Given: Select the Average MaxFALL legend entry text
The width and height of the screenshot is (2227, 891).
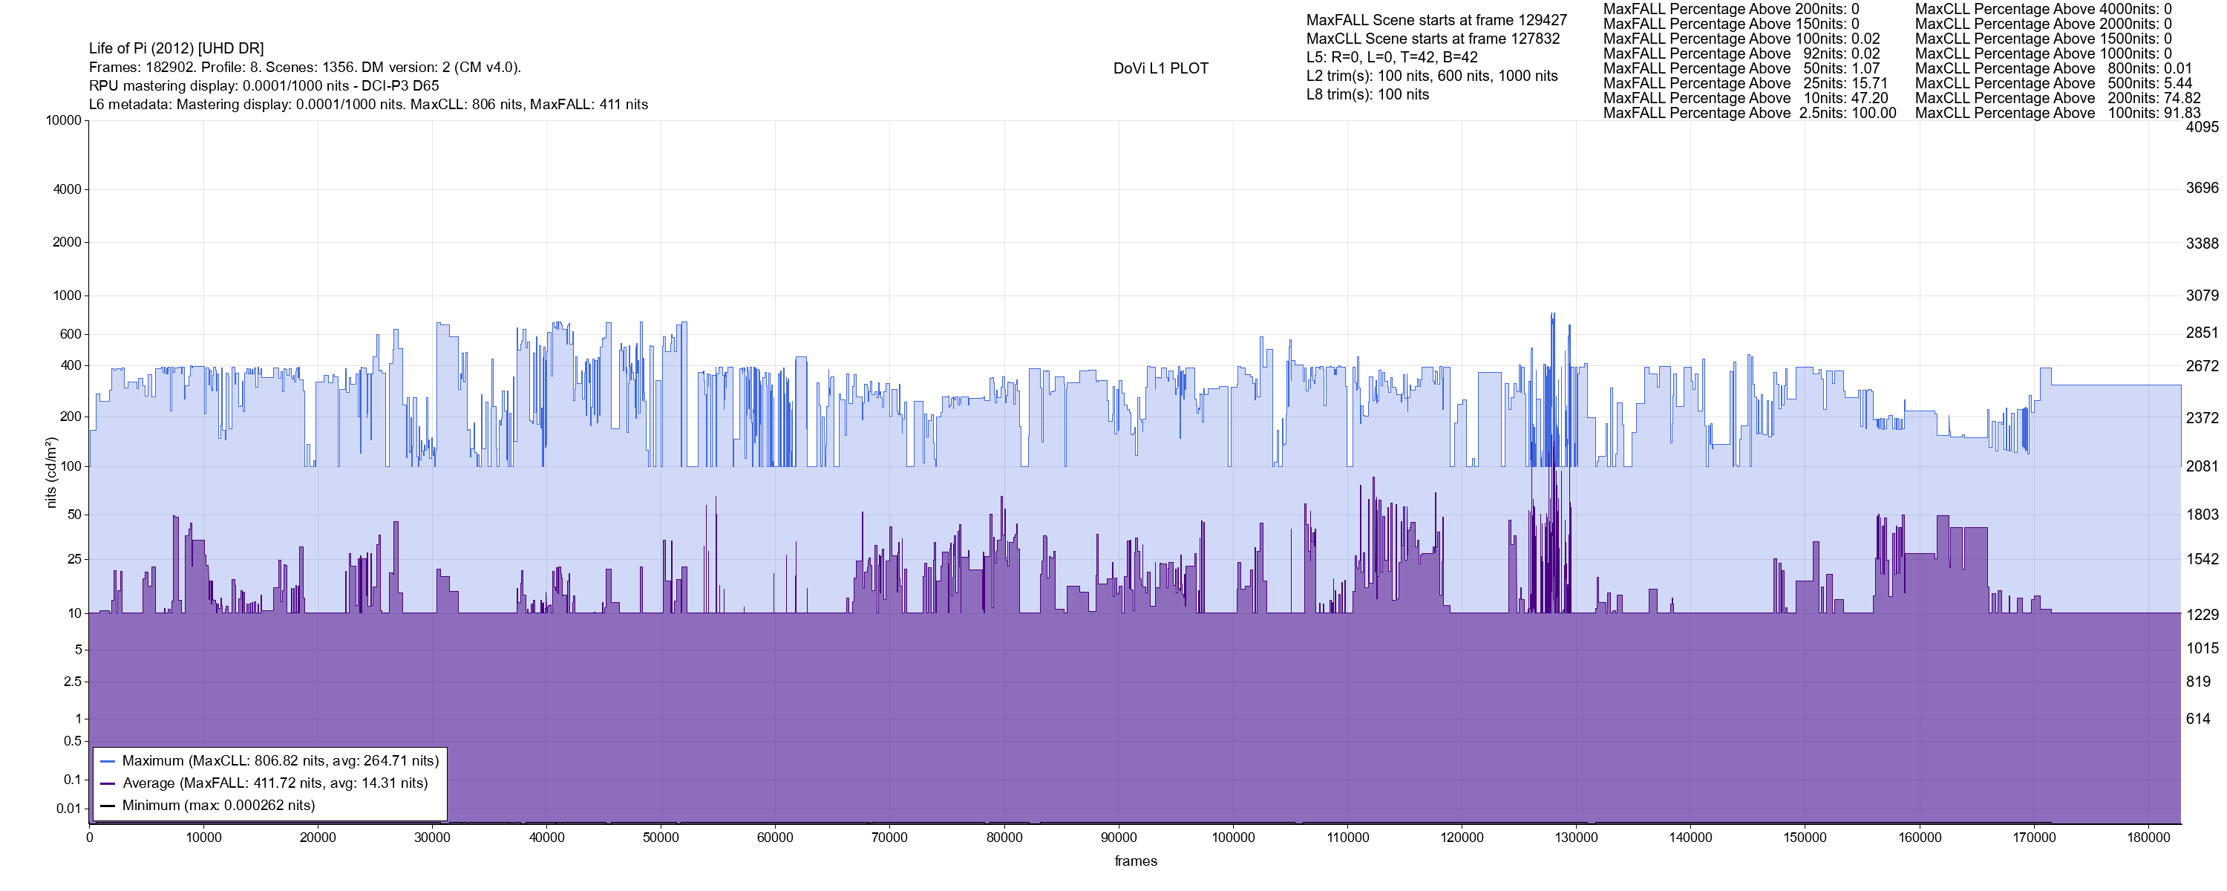Looking at the screenshot, I should click(275, 784).
